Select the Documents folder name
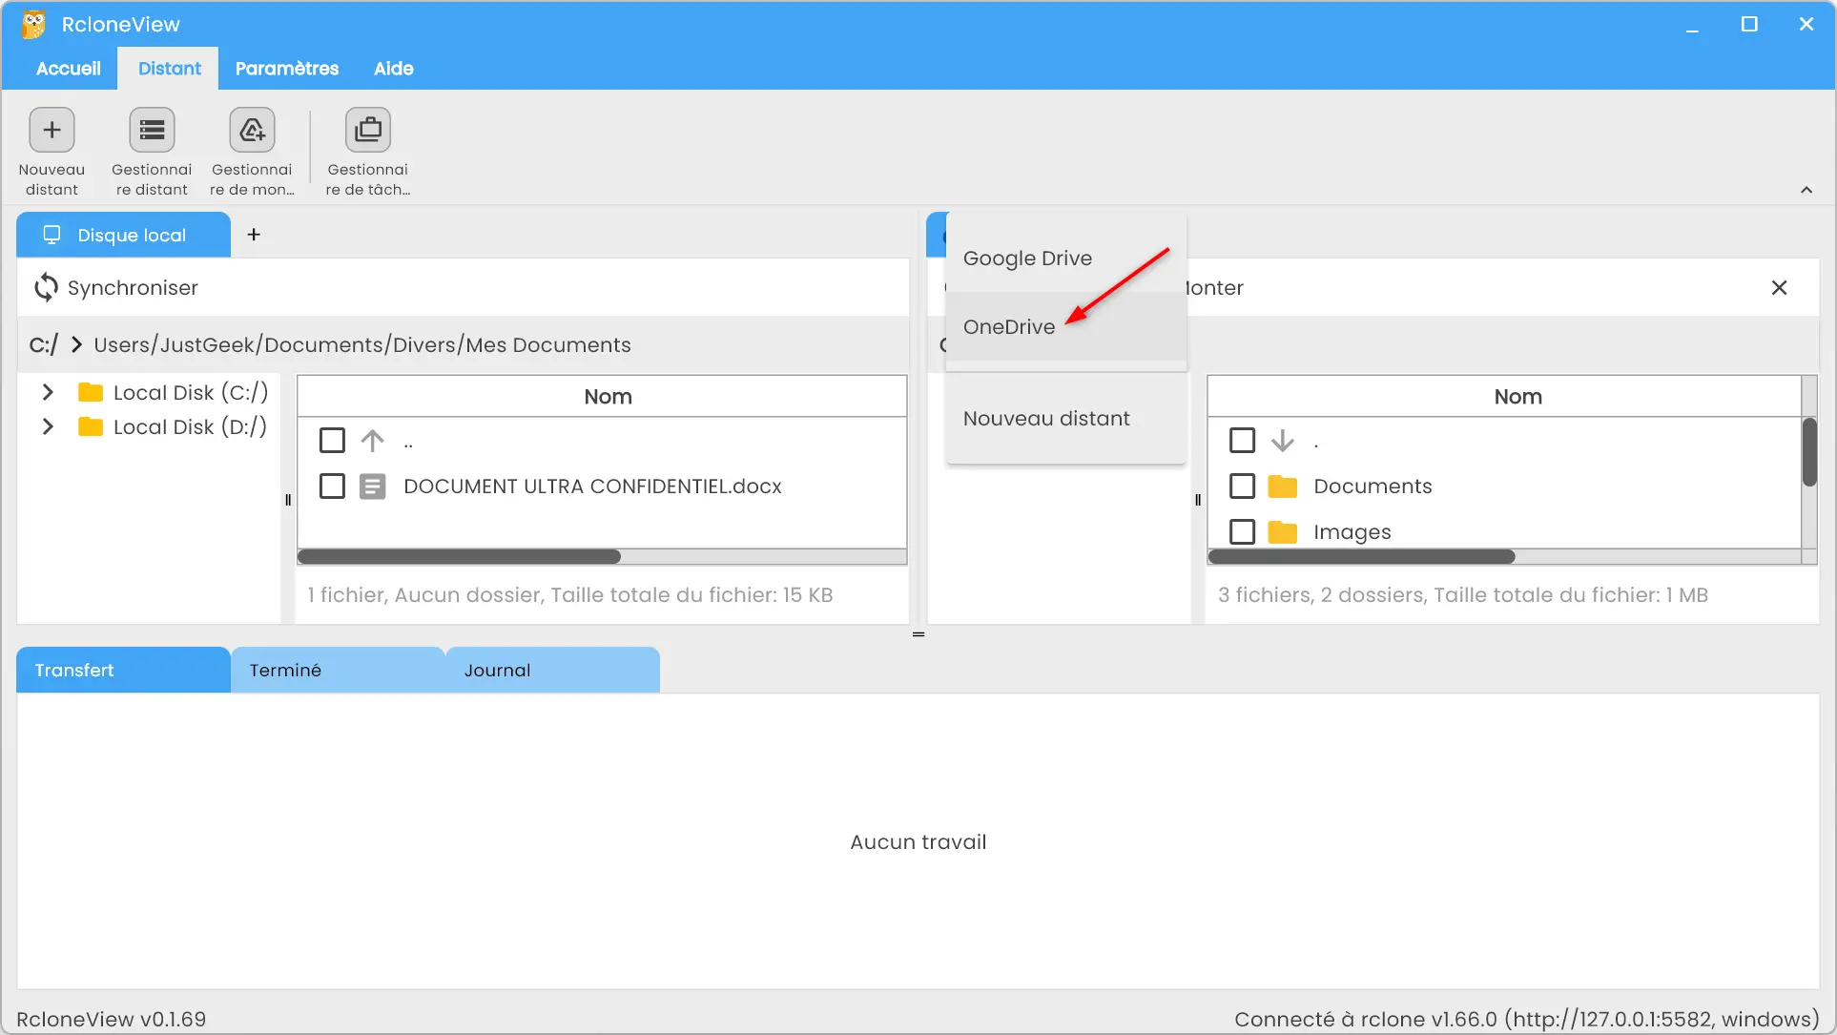This screenshot has height=1035, width=1837. coord(1373,486)
